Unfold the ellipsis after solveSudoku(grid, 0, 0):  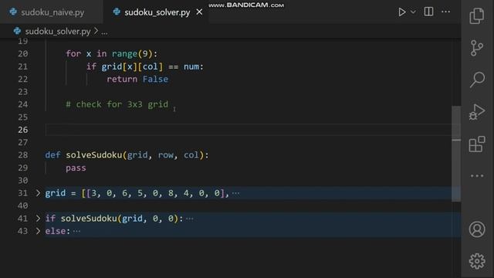coord(189,219)
